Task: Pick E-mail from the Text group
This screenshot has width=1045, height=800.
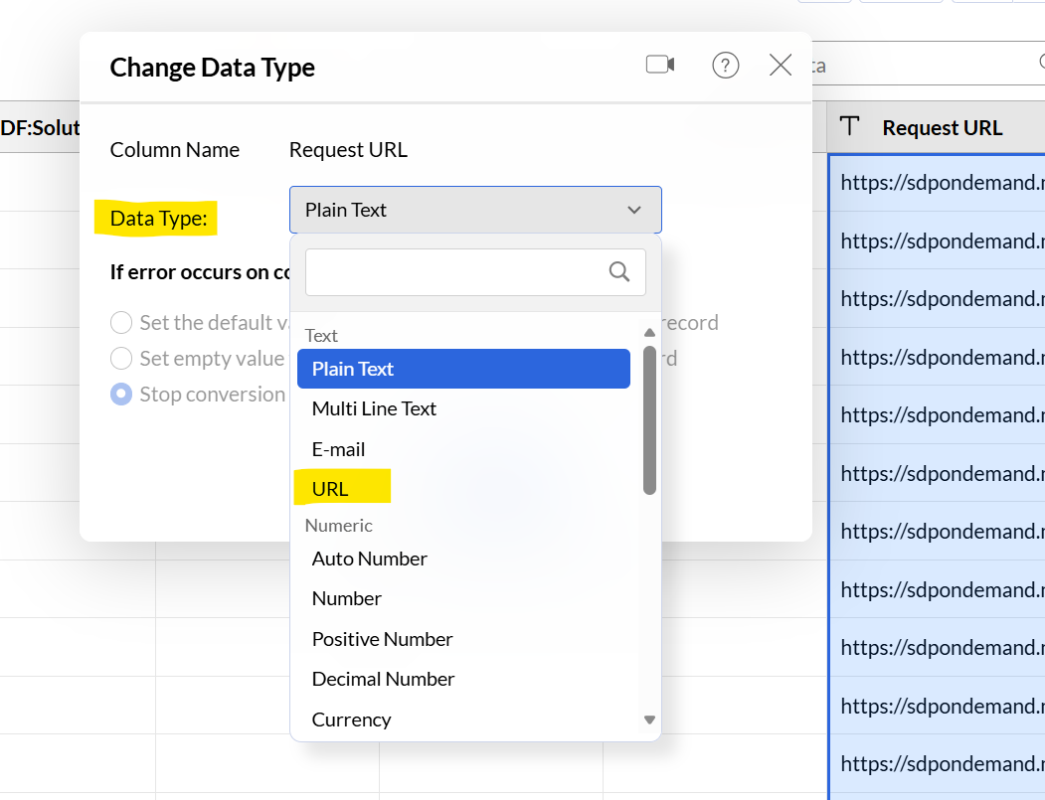Action: click(x=338, y=449)
